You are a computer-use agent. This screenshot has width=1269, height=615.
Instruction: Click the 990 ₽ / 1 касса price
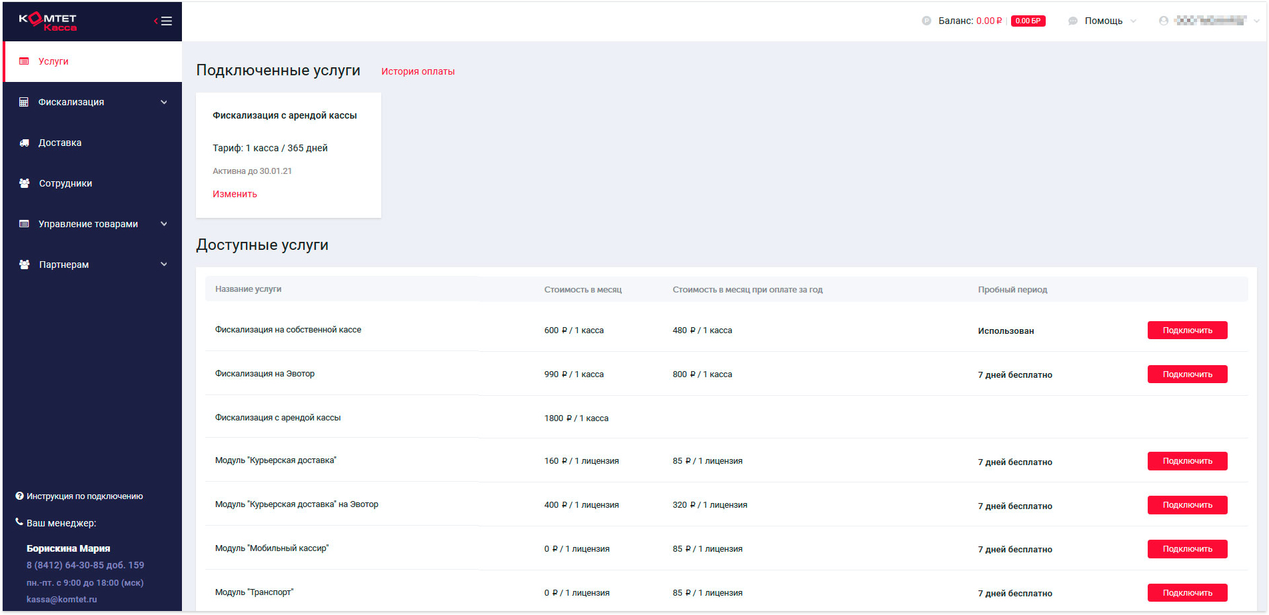coord(574,374)
